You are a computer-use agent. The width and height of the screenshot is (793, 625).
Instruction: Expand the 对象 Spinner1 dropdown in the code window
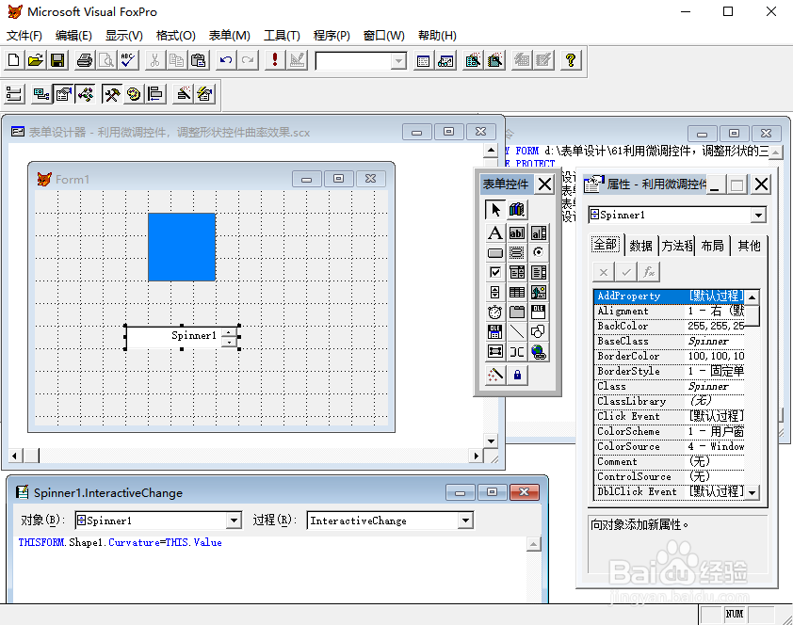click(x=234, y=521)
